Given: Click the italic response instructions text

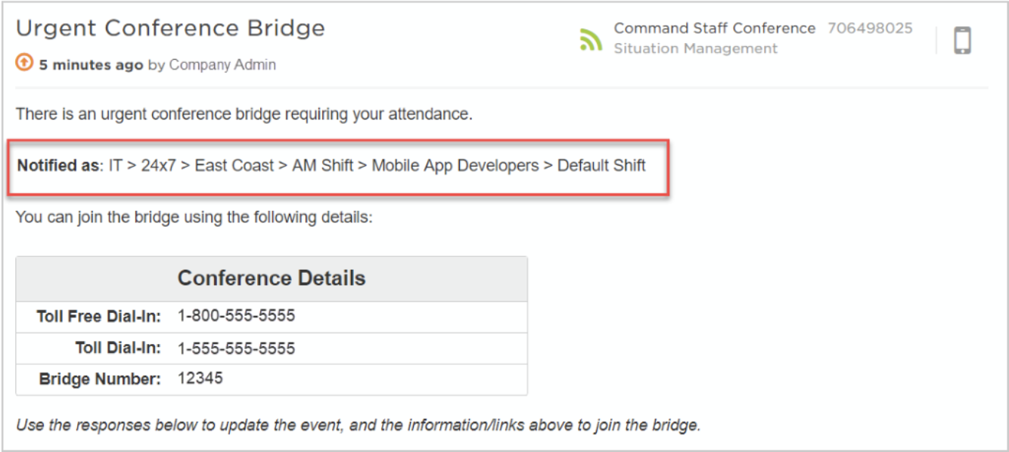Looking at the screenshot, I should coord(358,425).
